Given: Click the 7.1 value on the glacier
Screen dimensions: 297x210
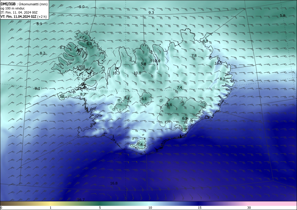Looking at the screenshot, I should click(127, 98).
